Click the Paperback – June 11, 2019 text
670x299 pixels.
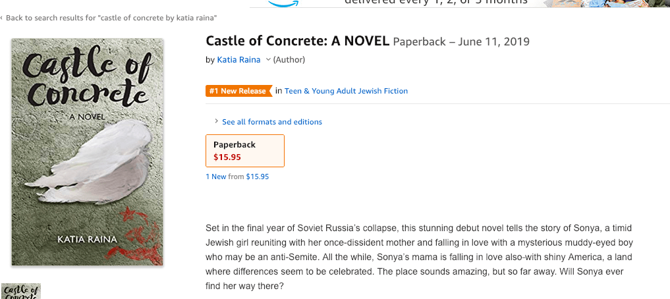click(x=461, y=42)
